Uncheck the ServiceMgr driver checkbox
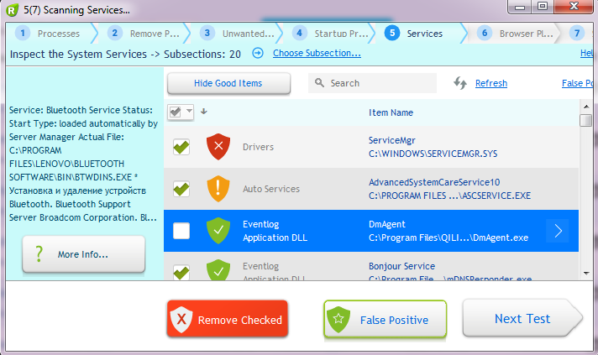 [181, 147]
